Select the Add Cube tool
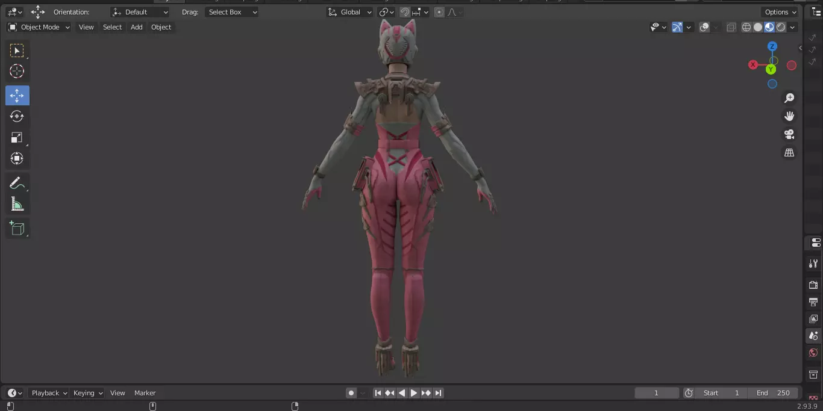 point(17,229)
